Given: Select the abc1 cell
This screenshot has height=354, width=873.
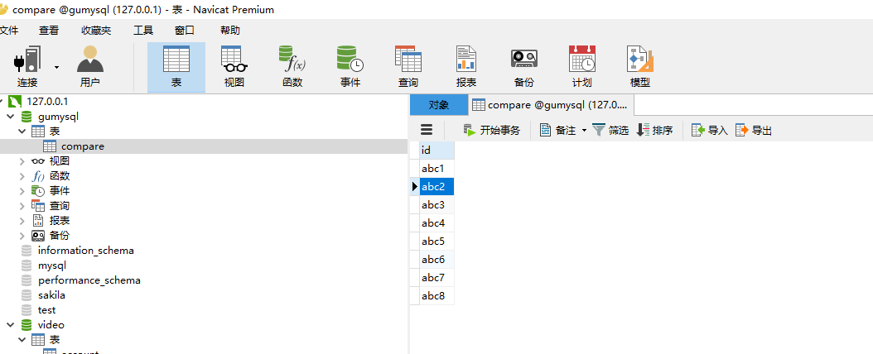Looking at the screenshot, I should coord(437,169).
